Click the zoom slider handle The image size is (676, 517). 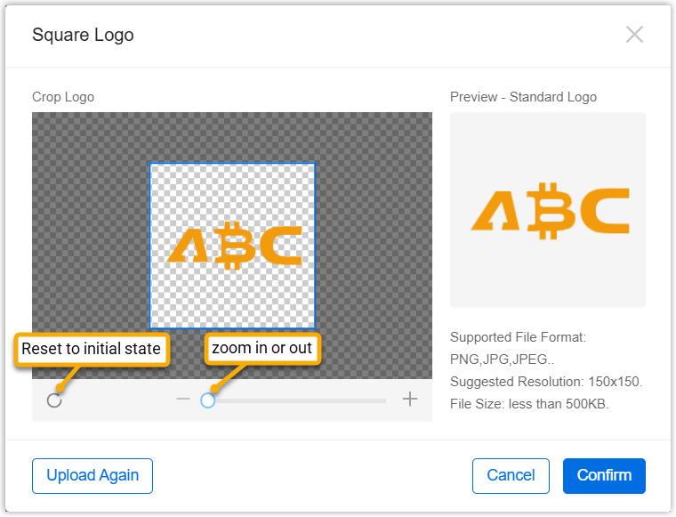208,400
